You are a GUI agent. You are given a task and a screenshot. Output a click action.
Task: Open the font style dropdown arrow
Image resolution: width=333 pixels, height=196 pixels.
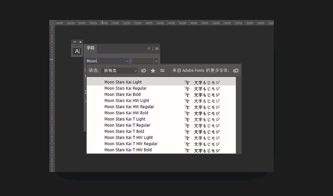(156, 61)
